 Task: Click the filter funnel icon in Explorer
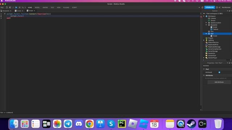point(204,14)
